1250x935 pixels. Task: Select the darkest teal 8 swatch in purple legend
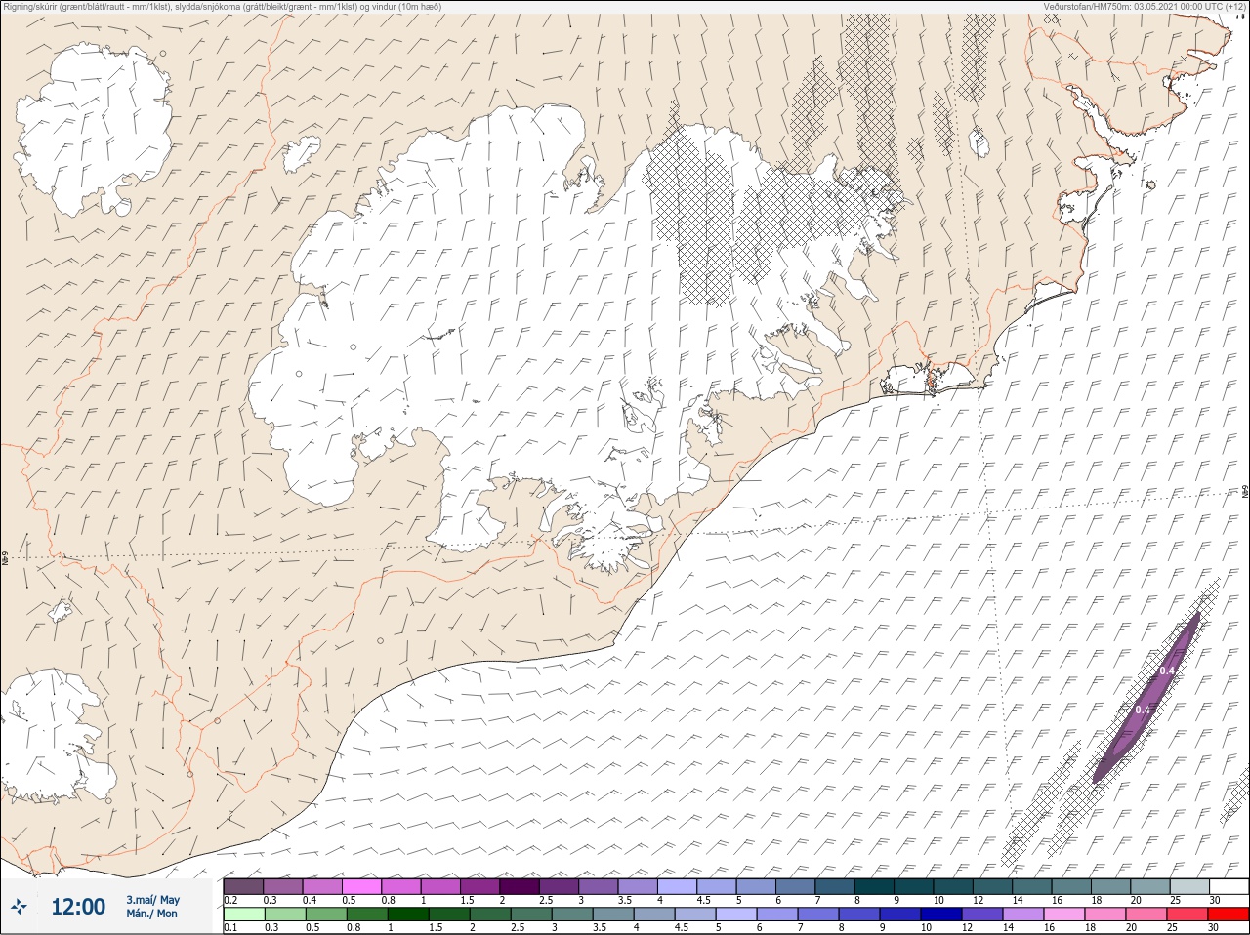(x=874, y=886)
